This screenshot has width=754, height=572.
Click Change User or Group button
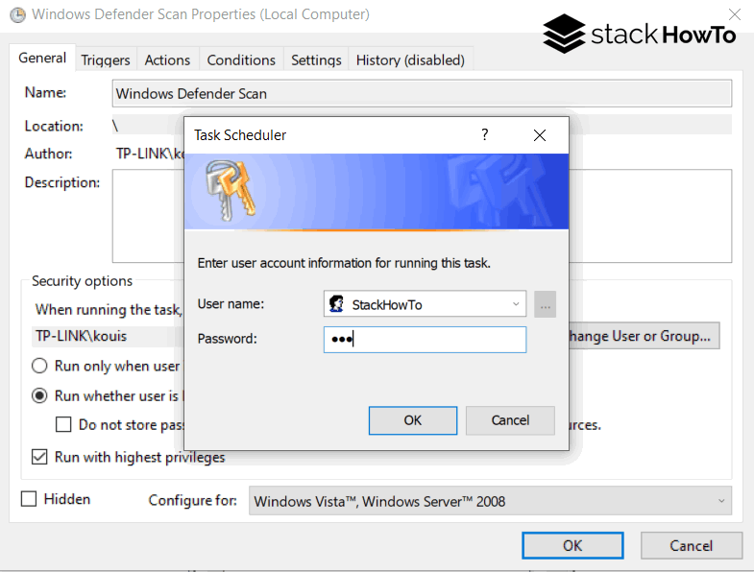[x=644, y=336]
